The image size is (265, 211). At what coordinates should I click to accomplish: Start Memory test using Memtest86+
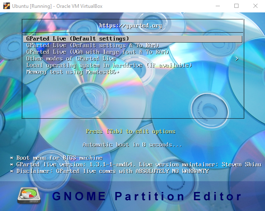pos(73,72)
